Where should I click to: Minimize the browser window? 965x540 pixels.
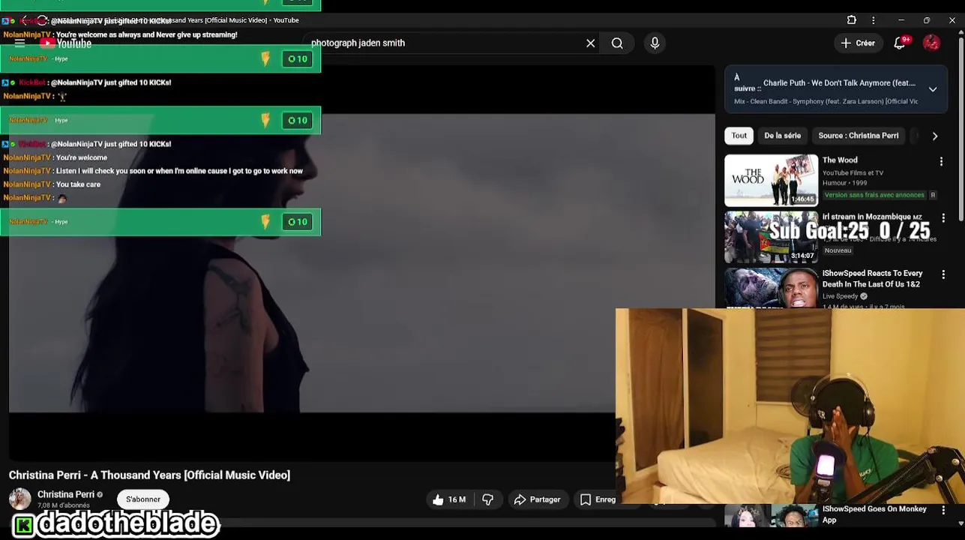901,20
